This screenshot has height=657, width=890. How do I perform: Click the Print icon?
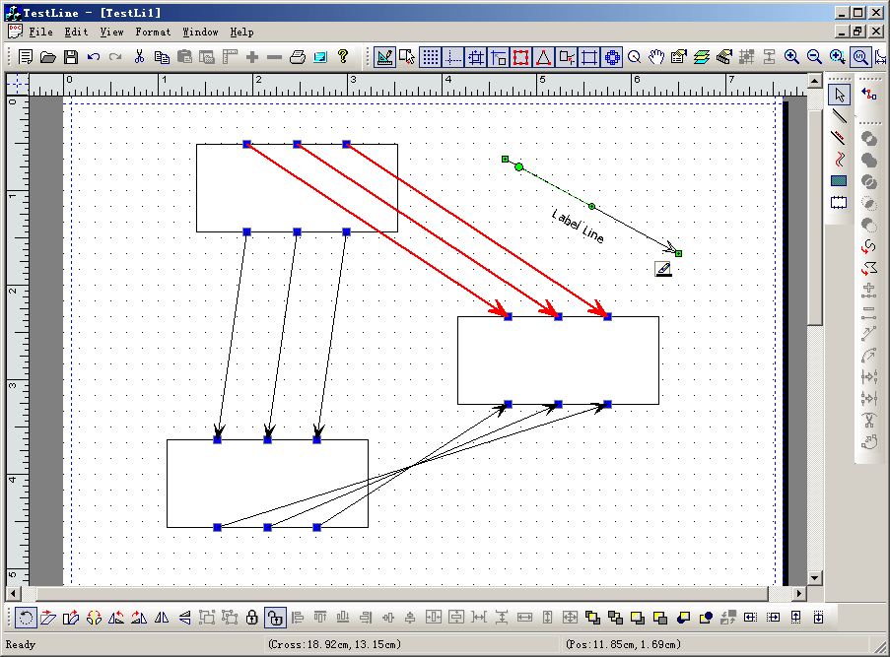(x=298, y=57)
